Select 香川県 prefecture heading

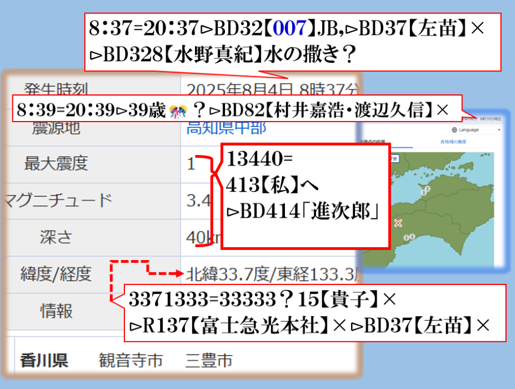[x=44, y=360]
